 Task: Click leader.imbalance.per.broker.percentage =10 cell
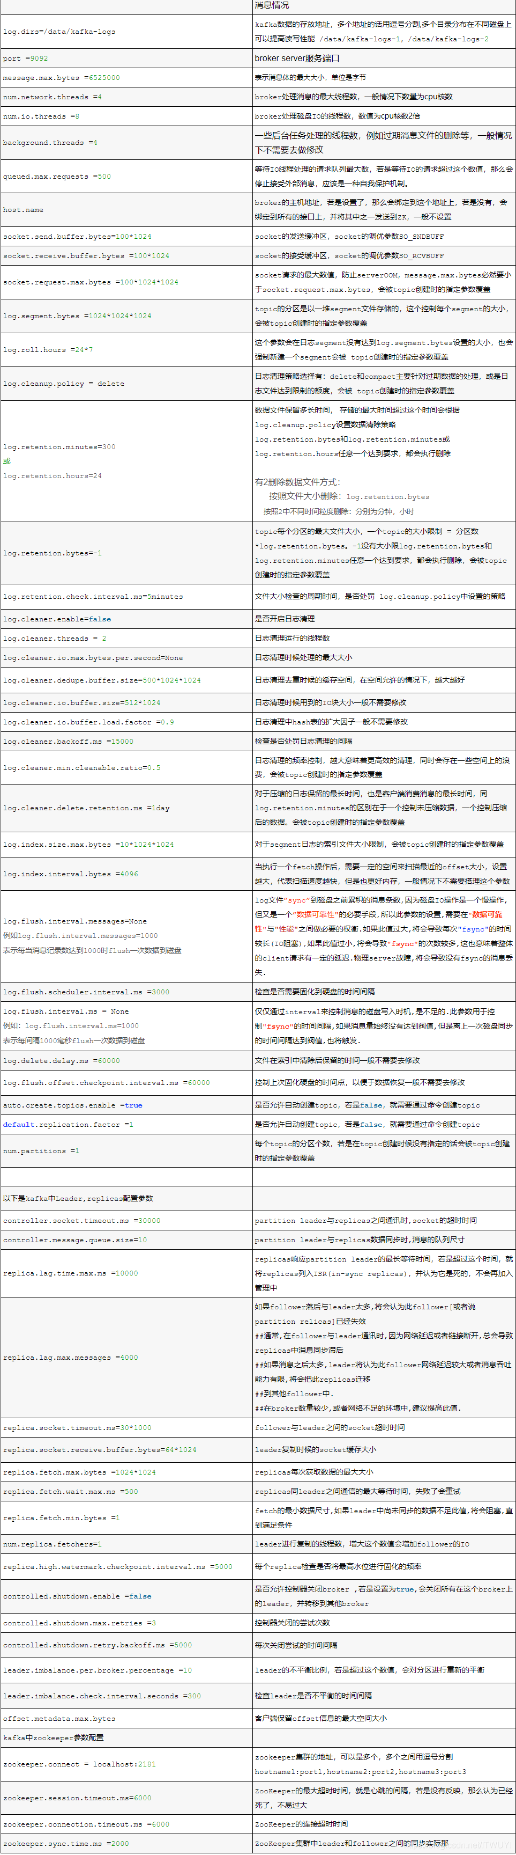tap(126, 1670)
